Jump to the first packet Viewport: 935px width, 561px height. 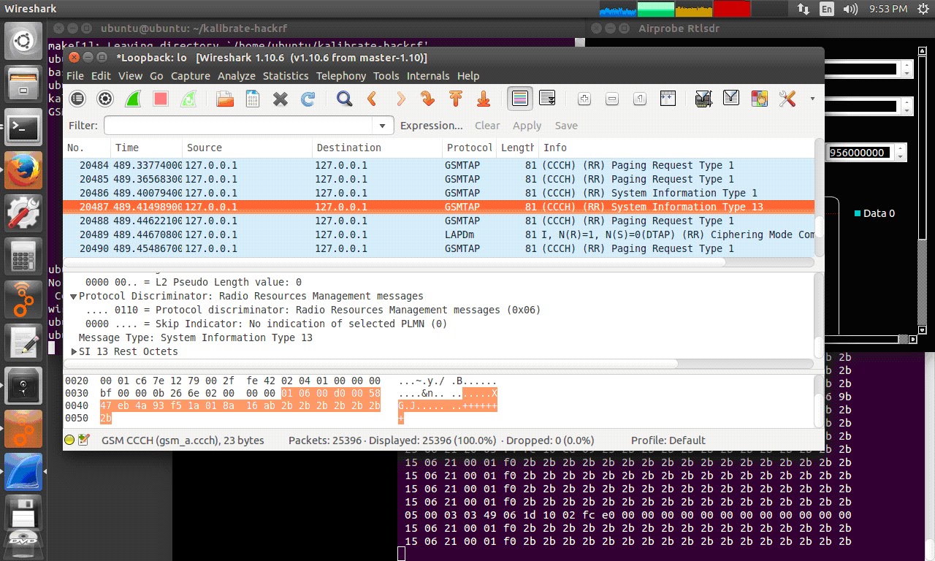pos(456,99)
